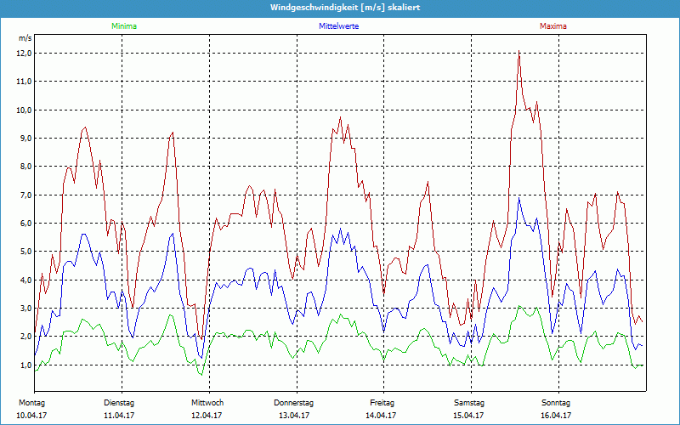The width and height of the screenshot is (680, 425).
Task: Click the 7,0 y-axis value
Action: [x=26, y=195]
